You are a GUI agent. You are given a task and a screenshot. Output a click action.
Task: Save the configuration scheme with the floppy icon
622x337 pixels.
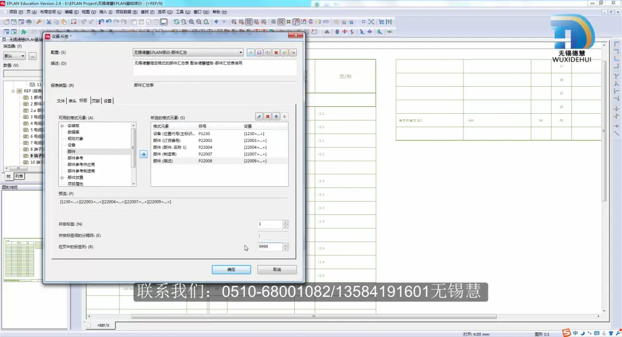click(259, 52)
